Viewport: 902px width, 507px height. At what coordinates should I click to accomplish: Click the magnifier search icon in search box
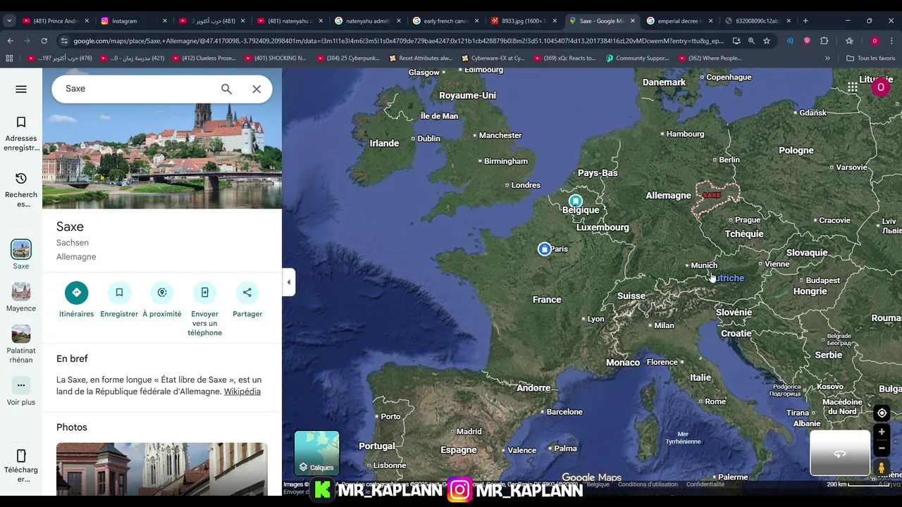[x=226, y=89]
